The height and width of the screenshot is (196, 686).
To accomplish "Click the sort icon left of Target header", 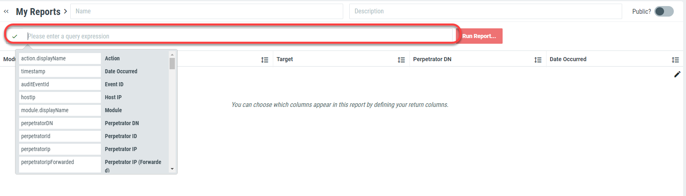I will 265,60.
